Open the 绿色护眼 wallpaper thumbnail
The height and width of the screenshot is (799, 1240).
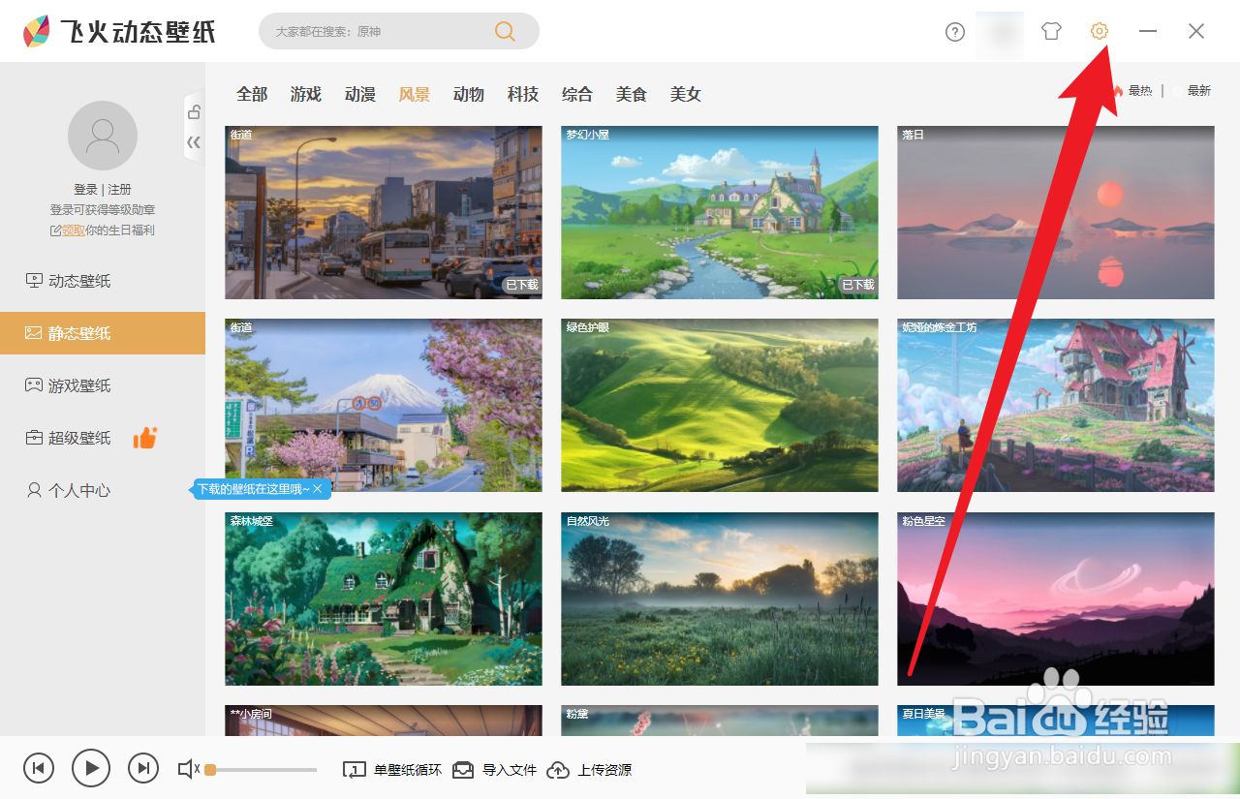pos(720,405)
